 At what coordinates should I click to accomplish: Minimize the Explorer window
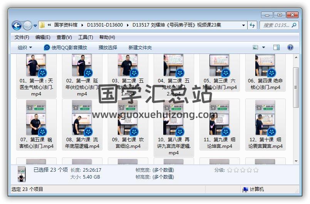pyautogui.click(x=267, y=15)
